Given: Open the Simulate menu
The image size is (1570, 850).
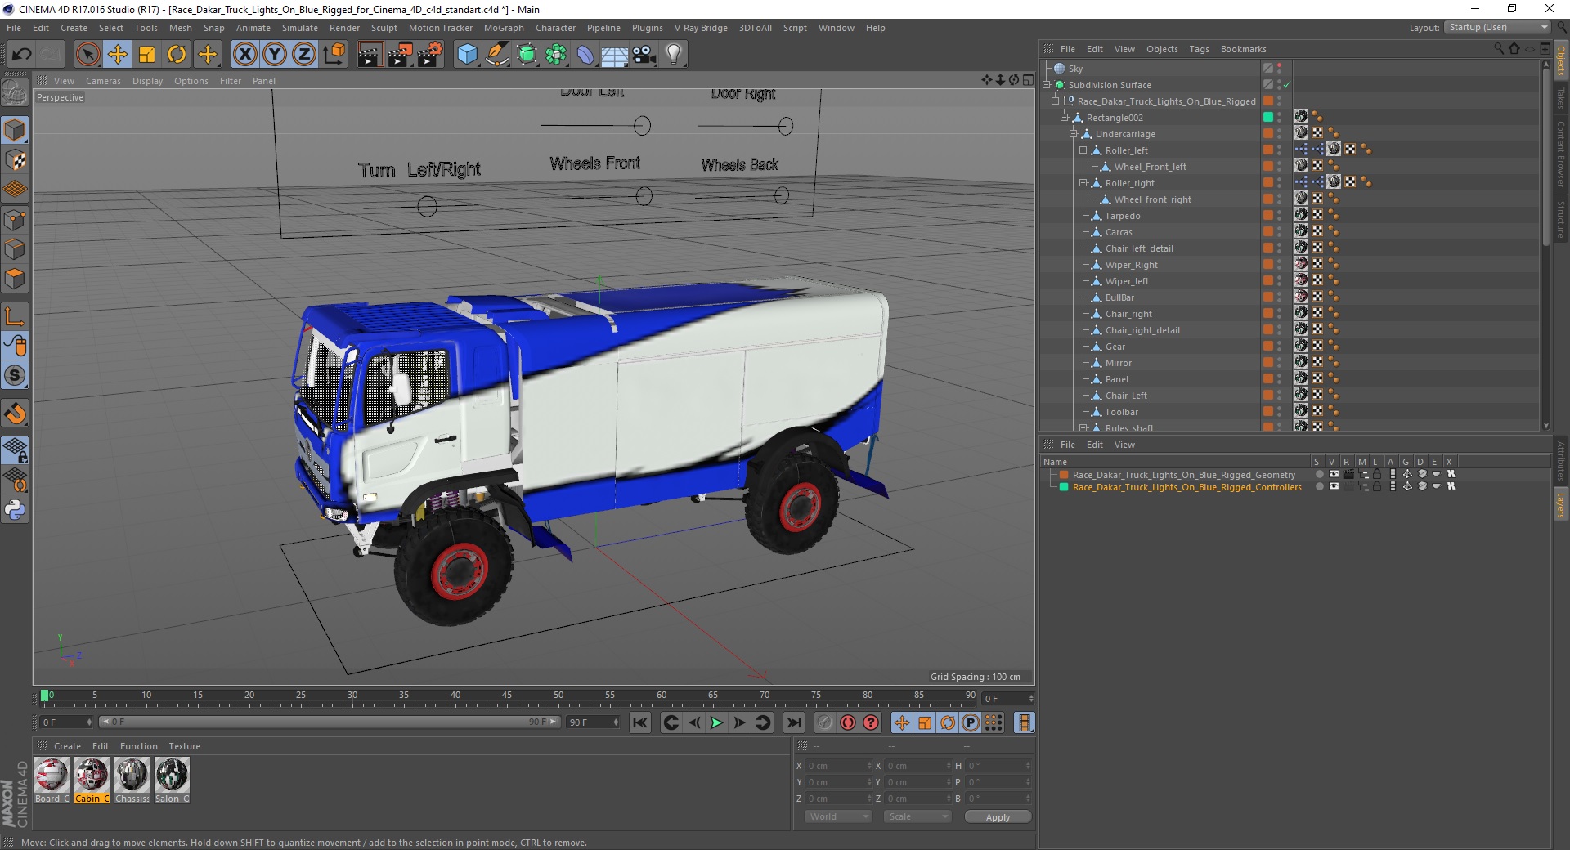Looking at the screenshot, I should 300,28.
